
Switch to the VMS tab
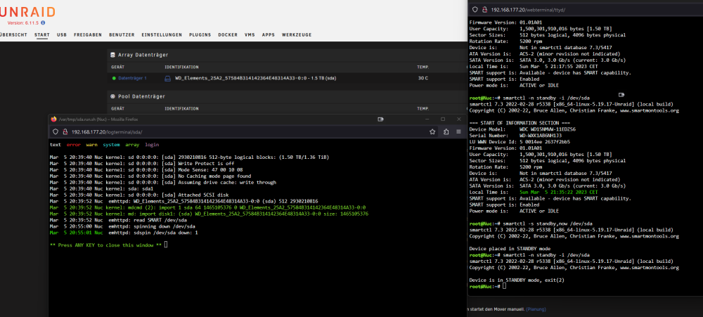click(x=250, y=34)
